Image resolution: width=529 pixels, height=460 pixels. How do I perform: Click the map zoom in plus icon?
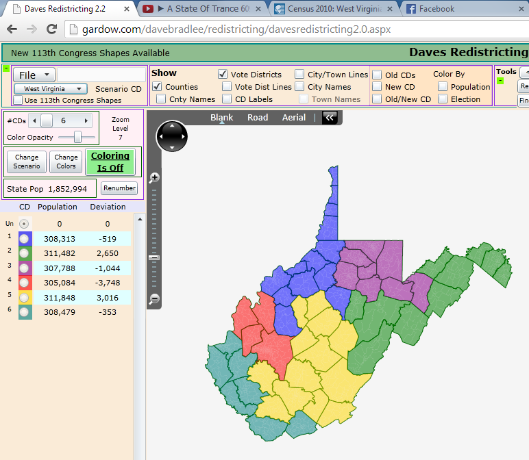[x=155, y=177]
